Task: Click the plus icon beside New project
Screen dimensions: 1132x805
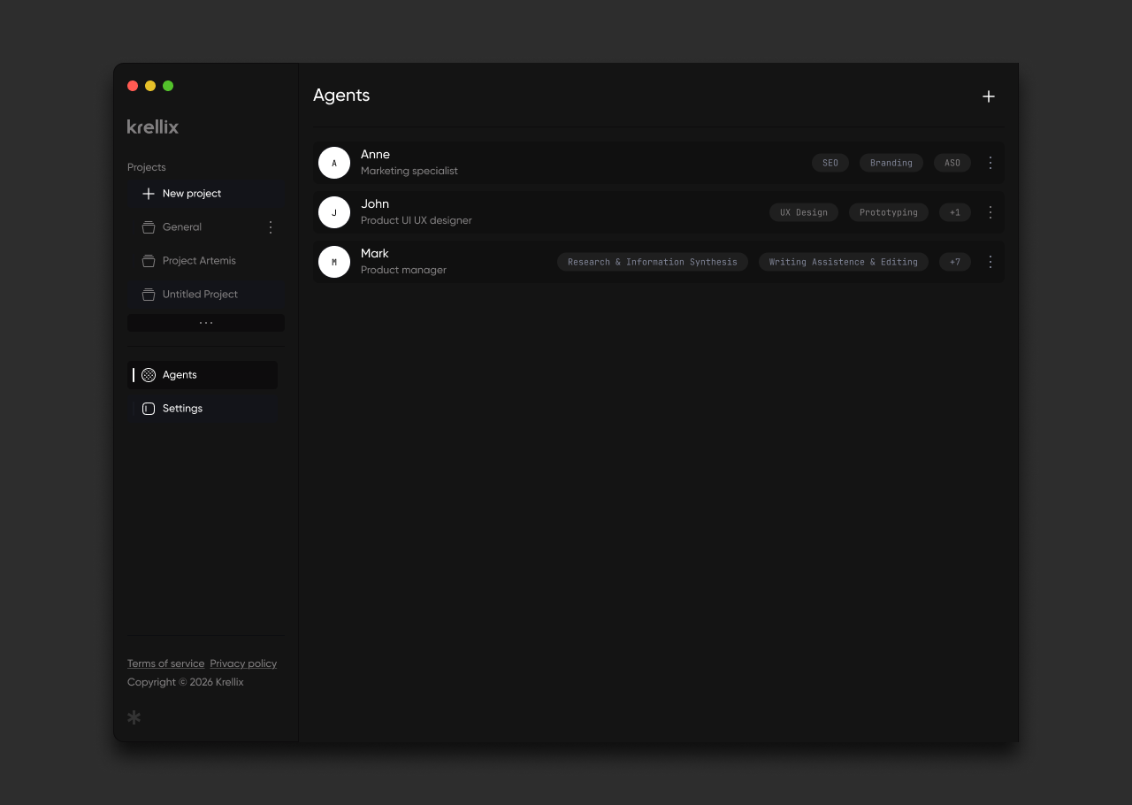Action: coord(149,194)
